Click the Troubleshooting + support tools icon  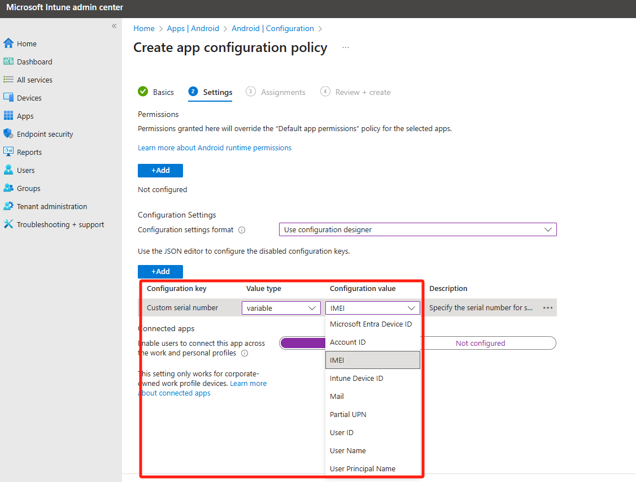8,224
